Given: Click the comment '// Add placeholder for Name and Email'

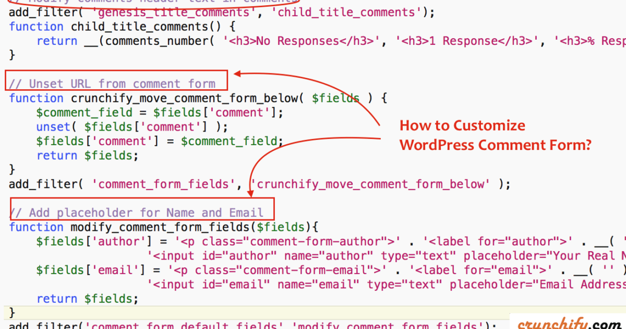Looking at the screenshot, I should pos(136,213).
